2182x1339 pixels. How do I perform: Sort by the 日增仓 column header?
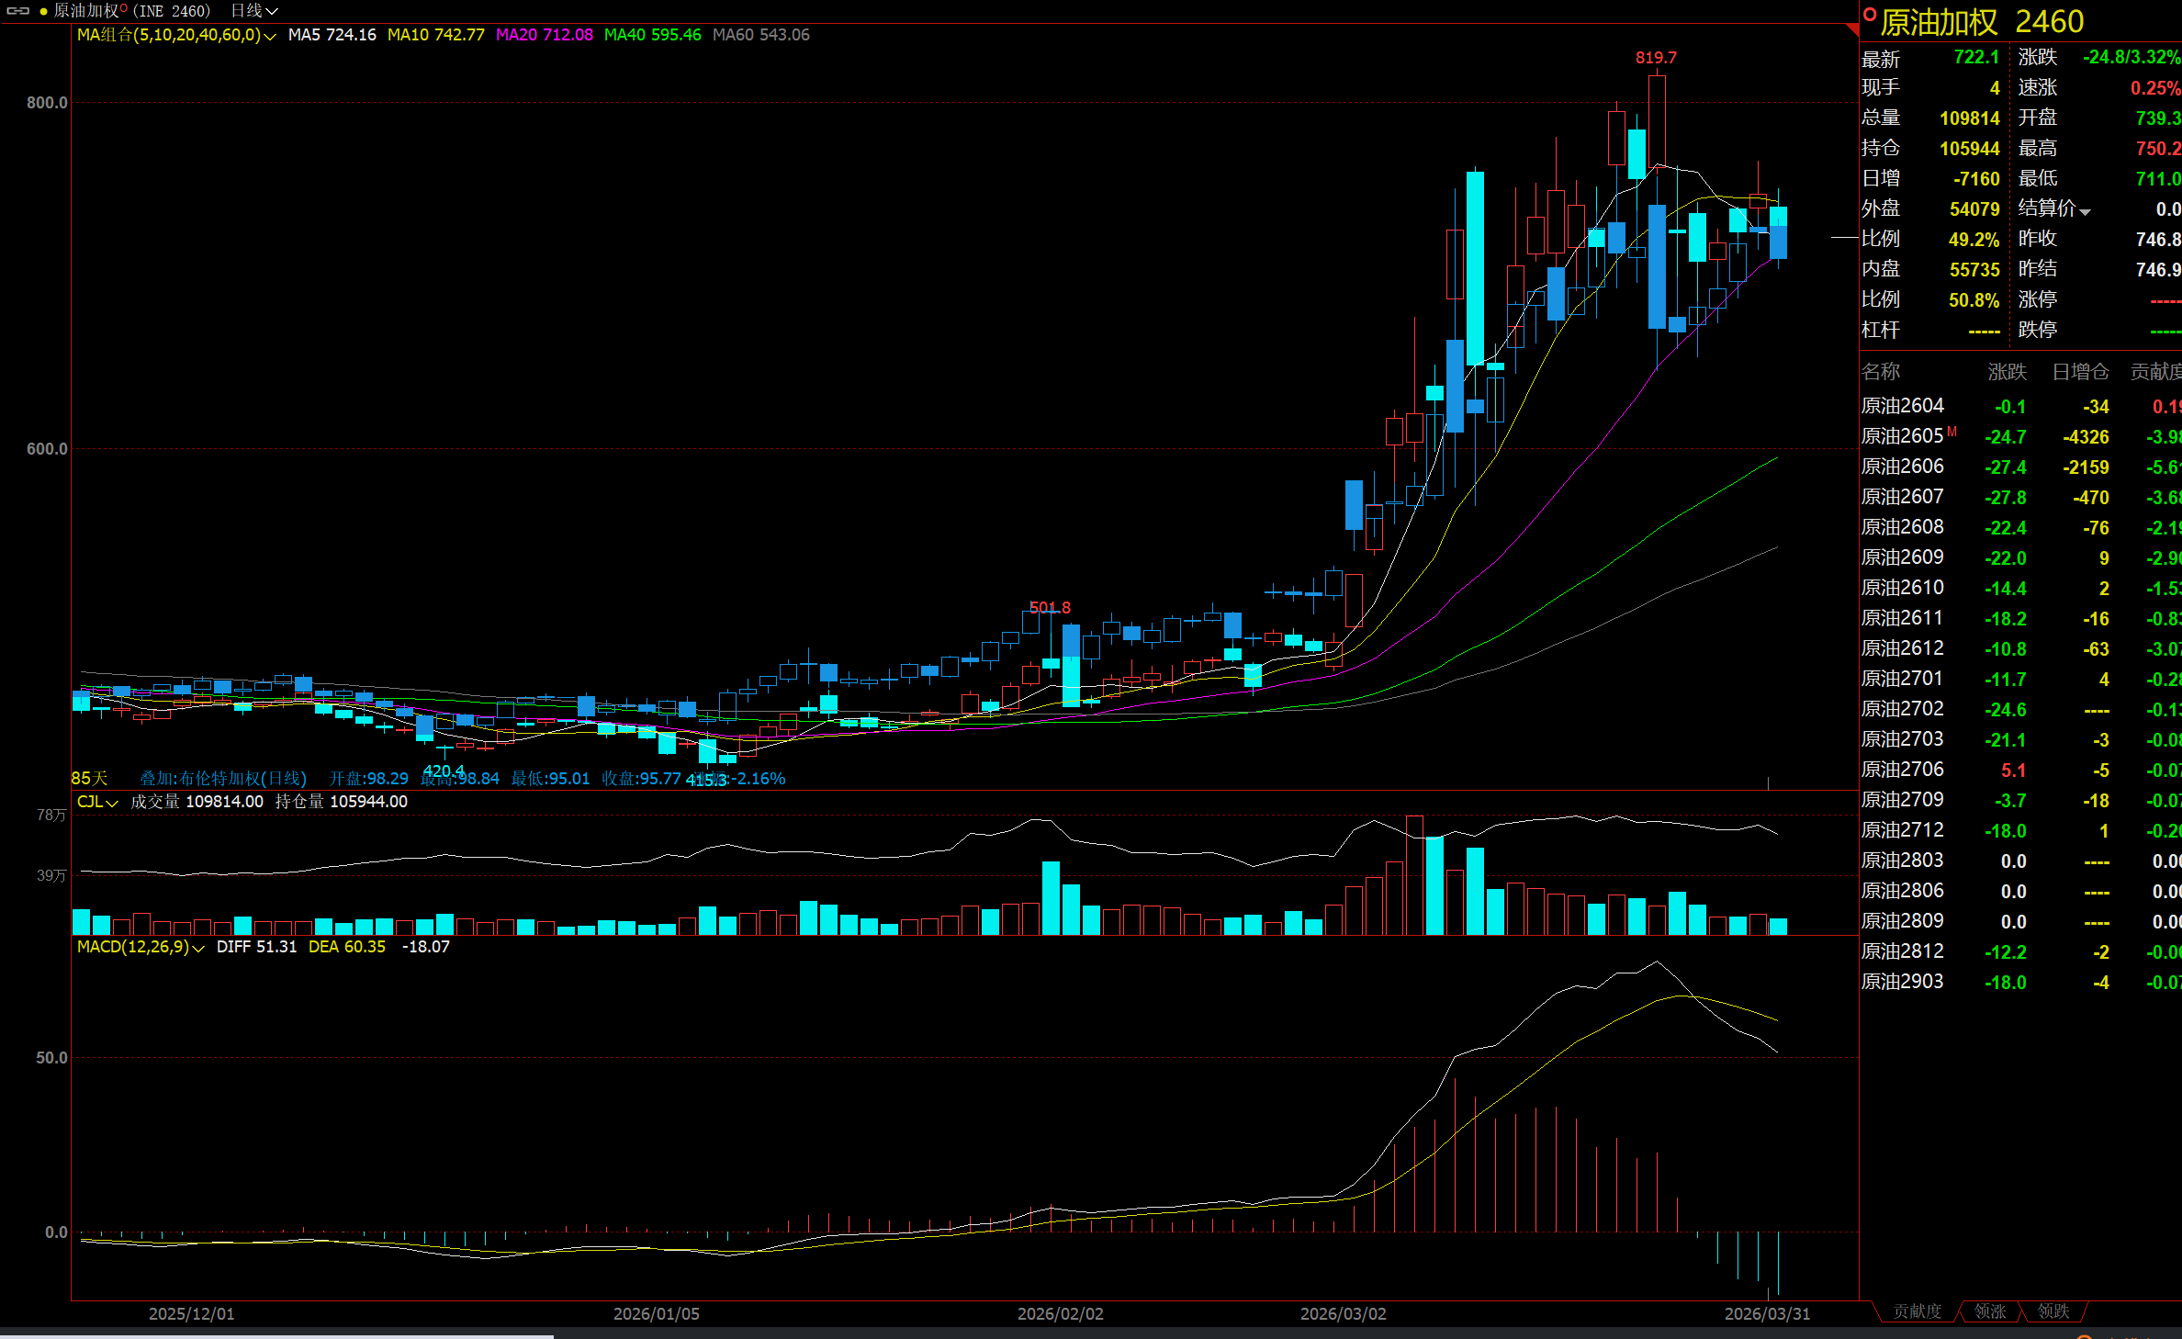[2080, 372]
